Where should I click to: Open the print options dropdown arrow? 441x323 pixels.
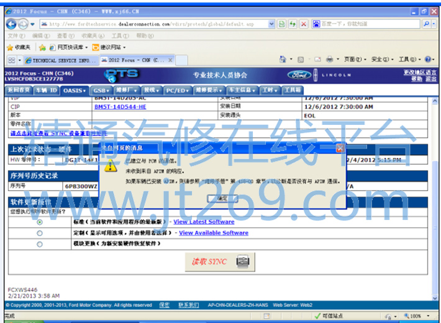click(x=338, y=60)
